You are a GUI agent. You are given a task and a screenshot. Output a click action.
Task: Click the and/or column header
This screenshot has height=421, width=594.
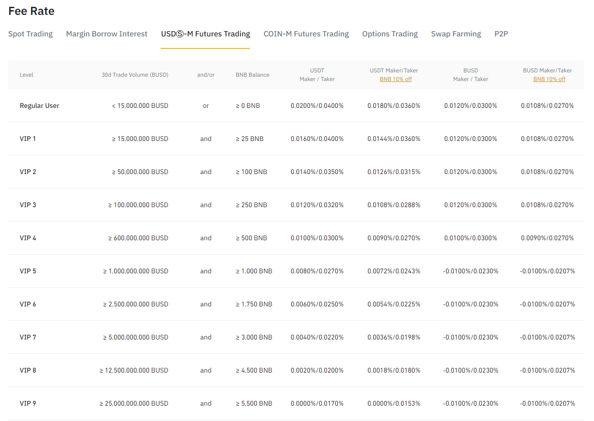click(206, 75)
